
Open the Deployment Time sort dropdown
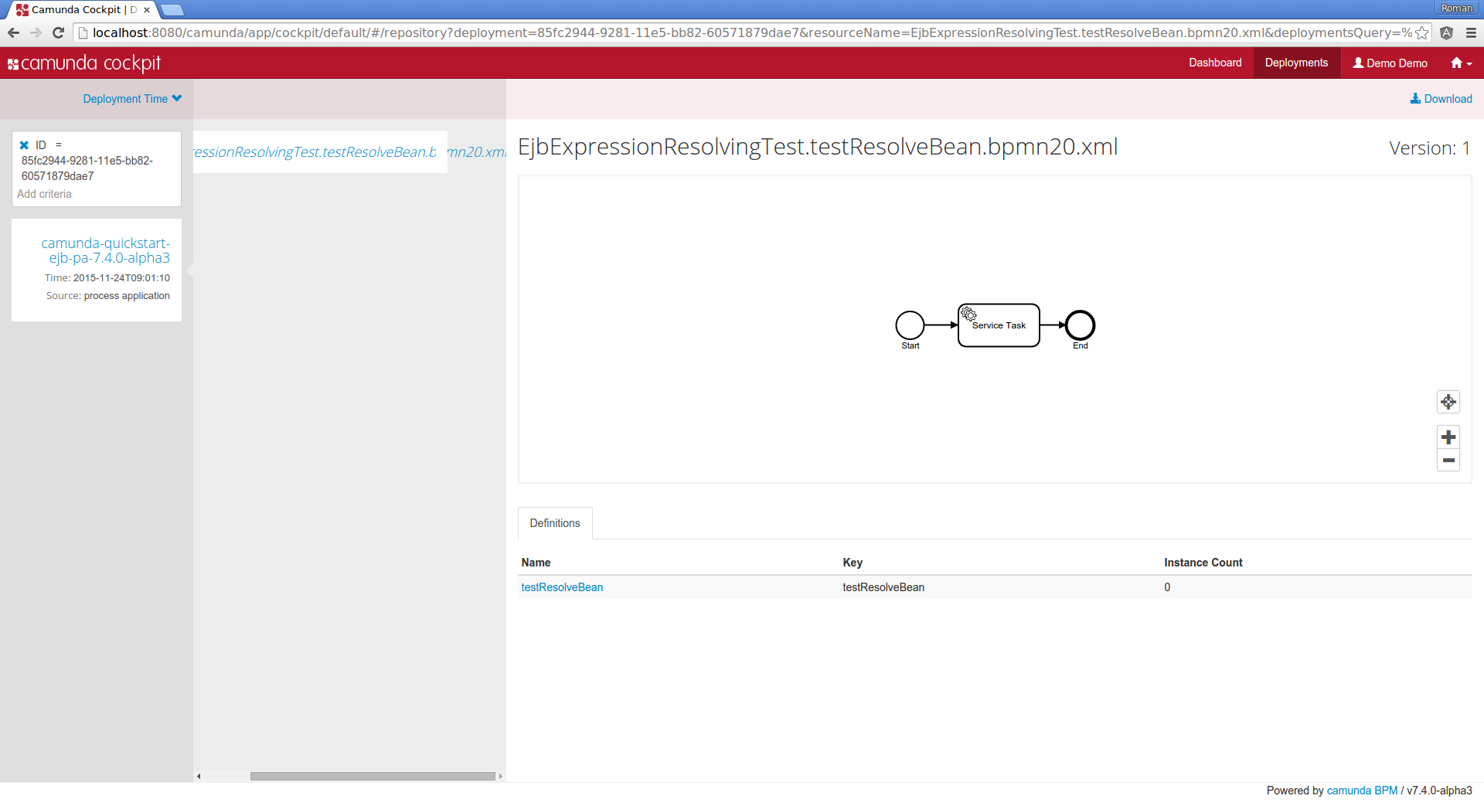pyautogui.click(x=132, y=99)
